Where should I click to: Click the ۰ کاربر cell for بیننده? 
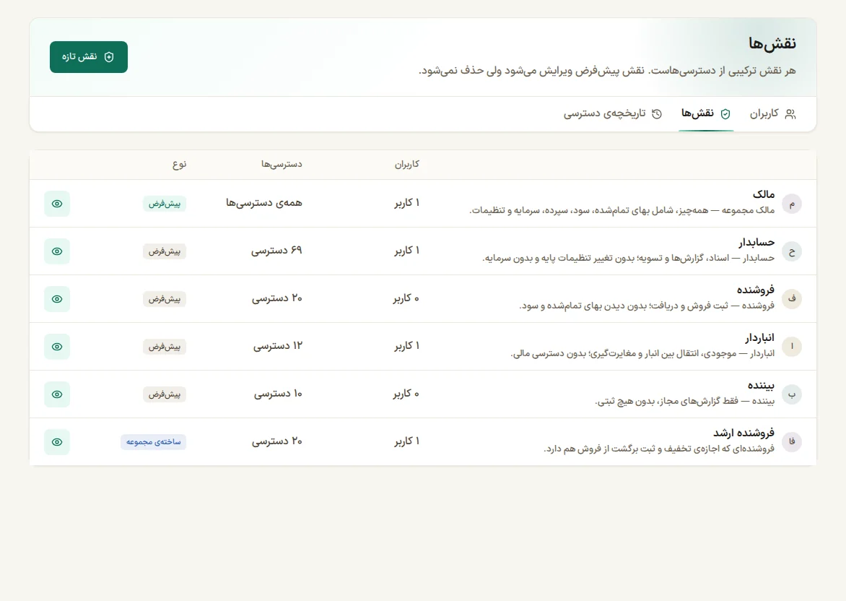[x=406, y=394]
